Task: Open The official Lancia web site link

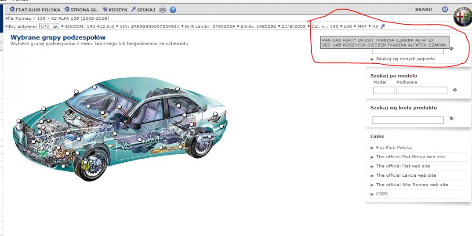Action: pos(406,175)
